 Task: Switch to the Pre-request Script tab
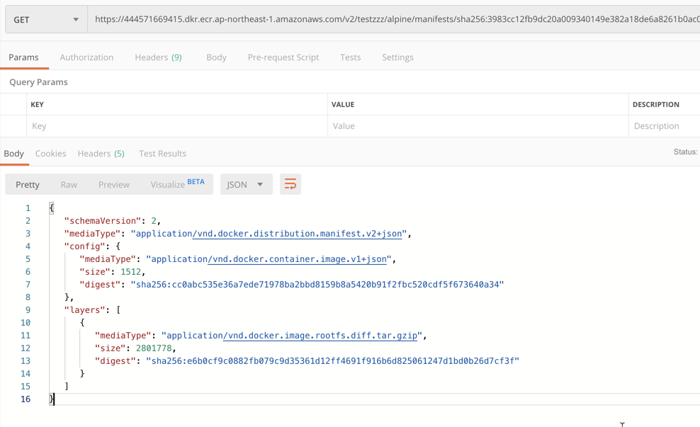tap(283, 57)
